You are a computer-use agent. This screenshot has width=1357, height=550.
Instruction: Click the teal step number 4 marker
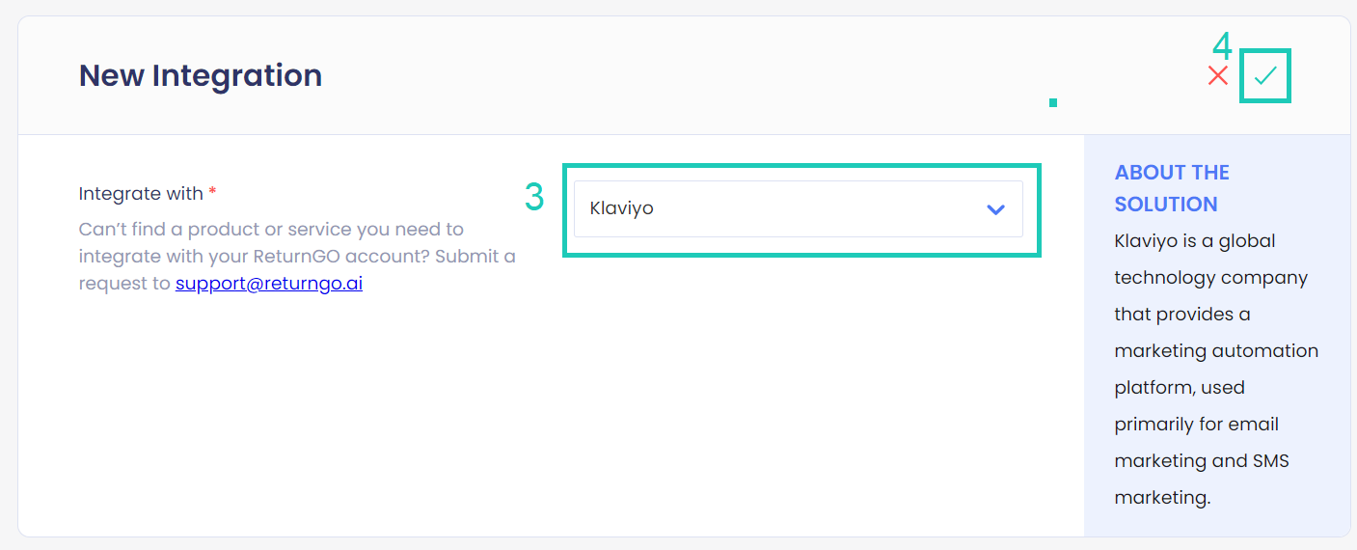point(1222,47)
